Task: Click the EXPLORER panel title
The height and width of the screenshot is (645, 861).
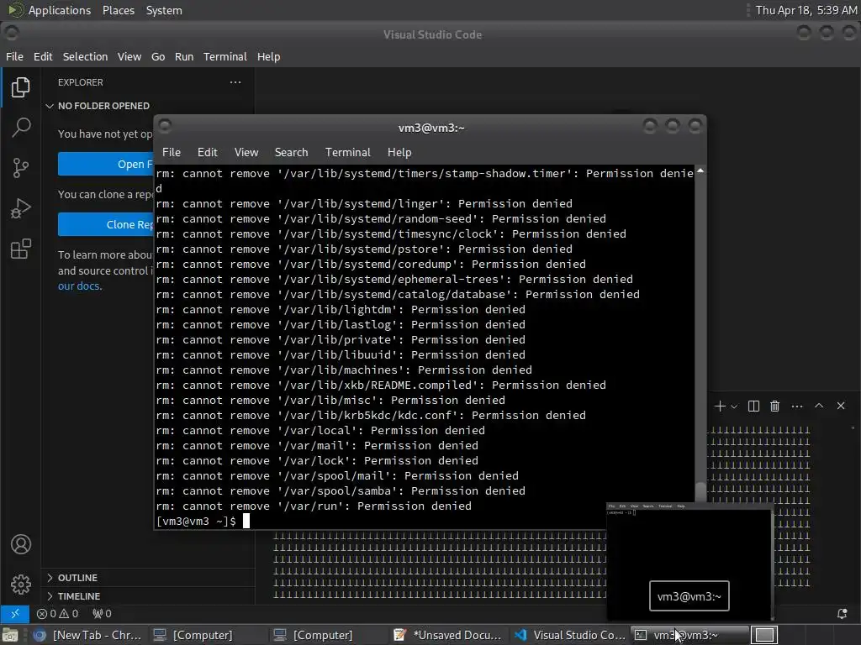Action: 80,82
